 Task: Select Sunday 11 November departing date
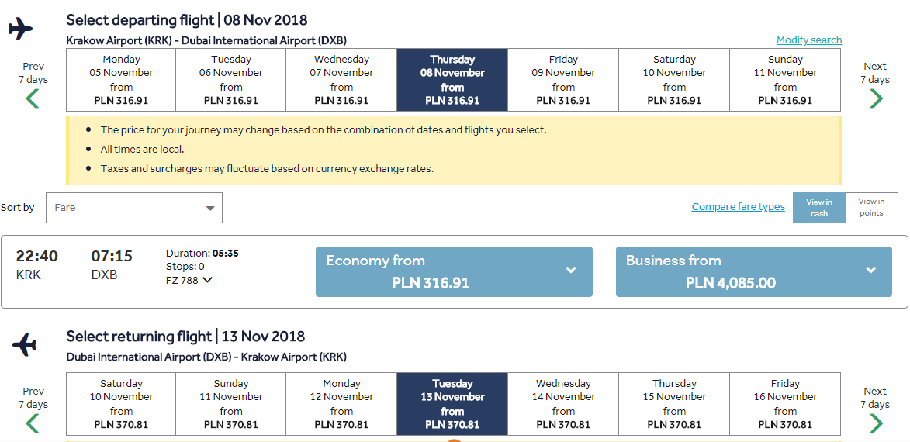point(784,80)
